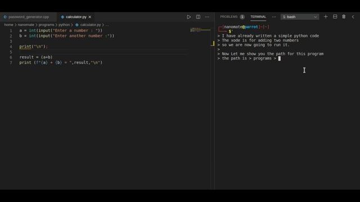This screenshot has width=360, height=202.
Task: Select the calculator.py editor tab
Action: click(x=76, y=17)
